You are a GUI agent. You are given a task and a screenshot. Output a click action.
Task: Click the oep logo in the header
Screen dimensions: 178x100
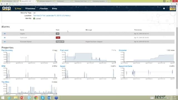[x=6, y=8]
